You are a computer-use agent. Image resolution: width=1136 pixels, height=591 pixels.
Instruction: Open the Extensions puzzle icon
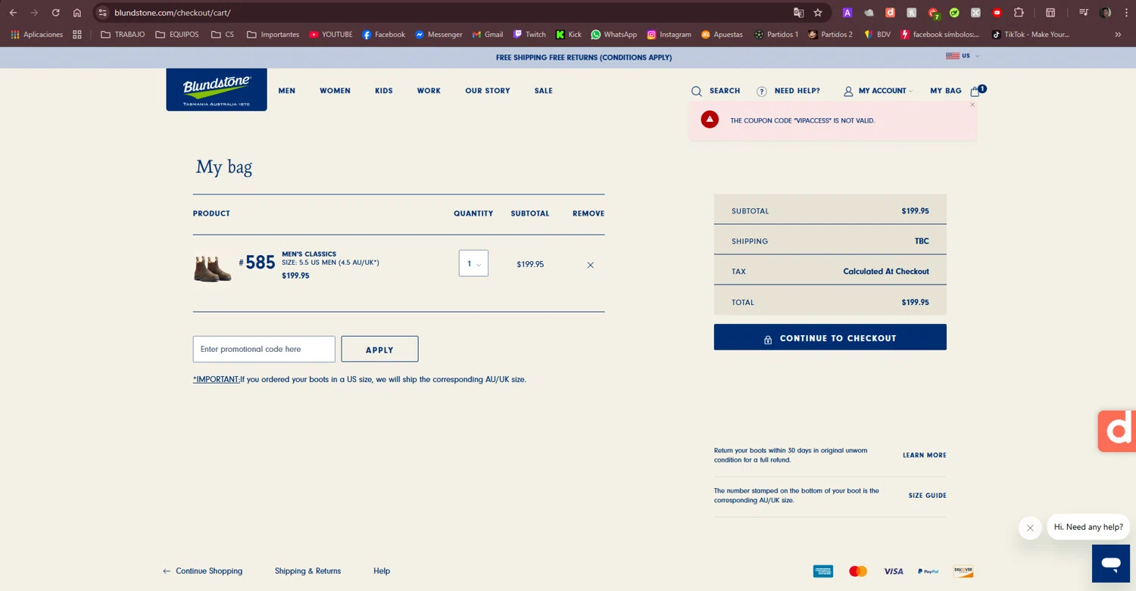[1019, 12]
